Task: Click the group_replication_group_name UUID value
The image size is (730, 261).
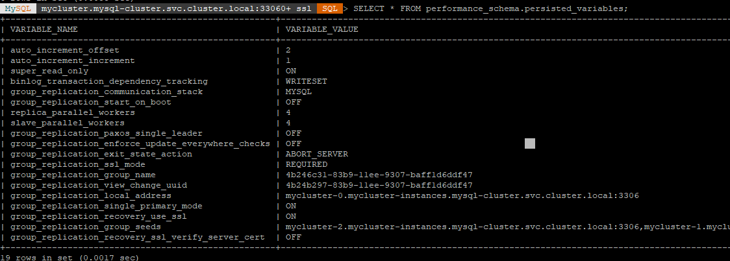Action: [x=379, y=175]
